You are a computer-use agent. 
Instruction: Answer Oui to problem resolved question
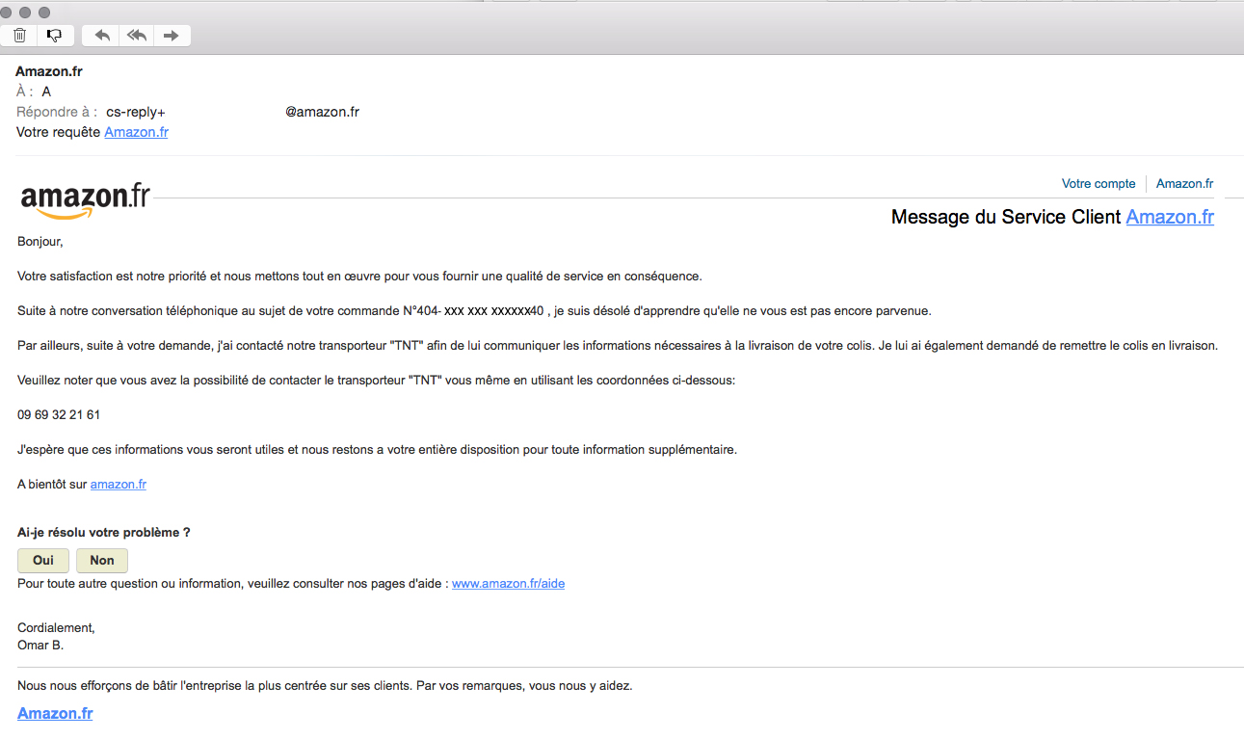43,560
